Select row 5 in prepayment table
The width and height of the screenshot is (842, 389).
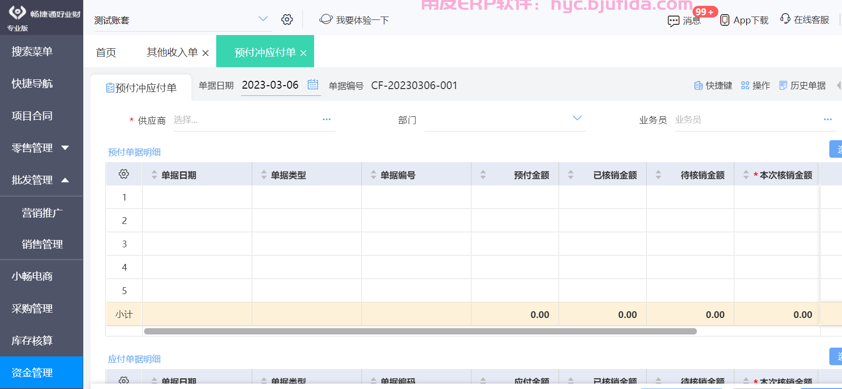pos(124,291)
